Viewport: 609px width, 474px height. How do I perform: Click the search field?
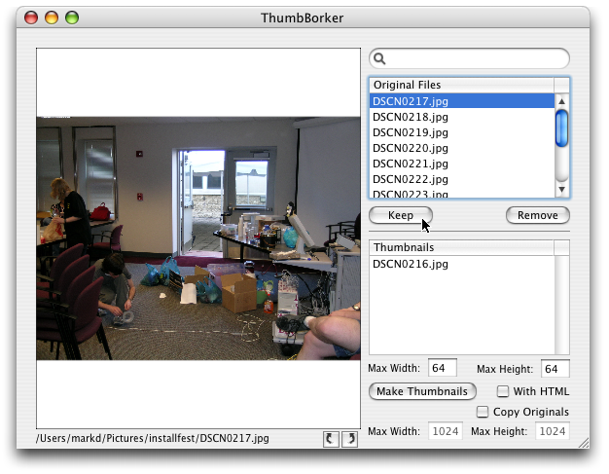[469, 58]
